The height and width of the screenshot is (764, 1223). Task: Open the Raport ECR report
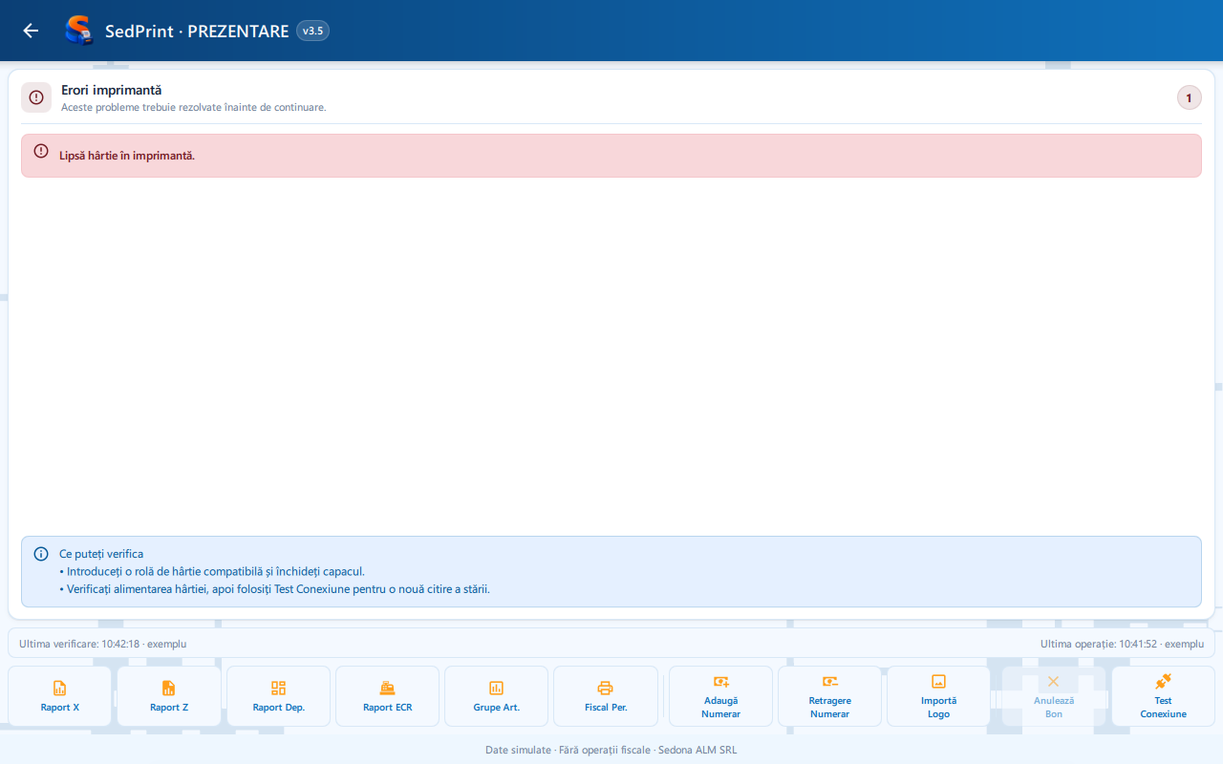click(x=387, y=696)
